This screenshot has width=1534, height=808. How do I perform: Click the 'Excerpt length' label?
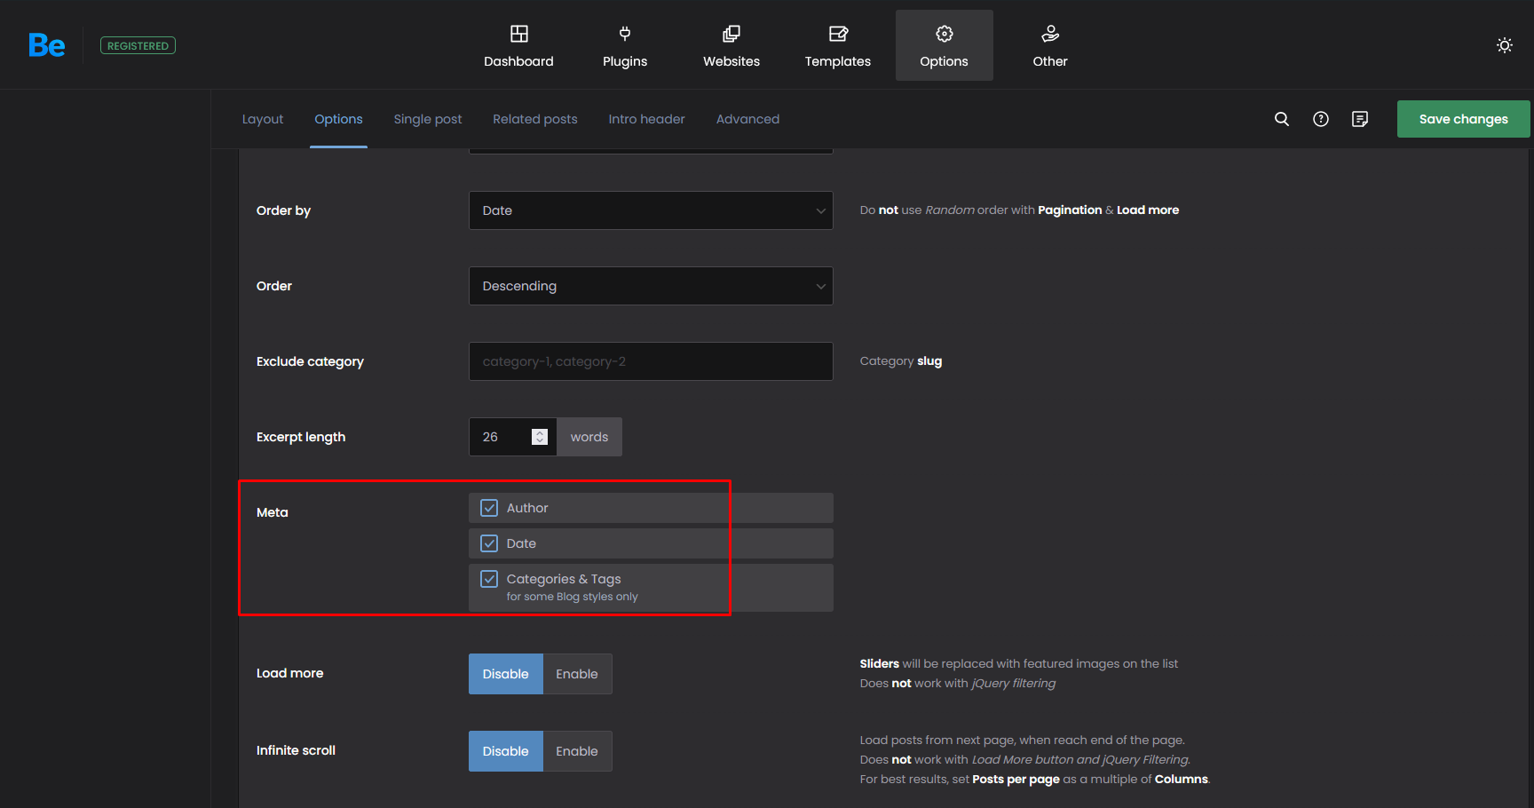tap(301, 437)
